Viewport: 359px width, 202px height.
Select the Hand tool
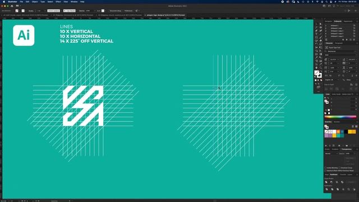[x=316, y=67]
